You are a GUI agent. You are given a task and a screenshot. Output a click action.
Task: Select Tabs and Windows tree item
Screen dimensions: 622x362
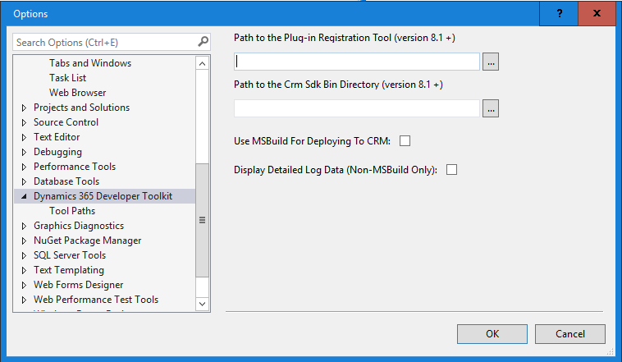click(90, 63)
